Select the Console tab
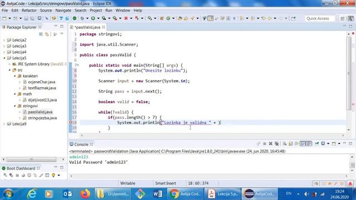356x200 pixels. [81, 144]
